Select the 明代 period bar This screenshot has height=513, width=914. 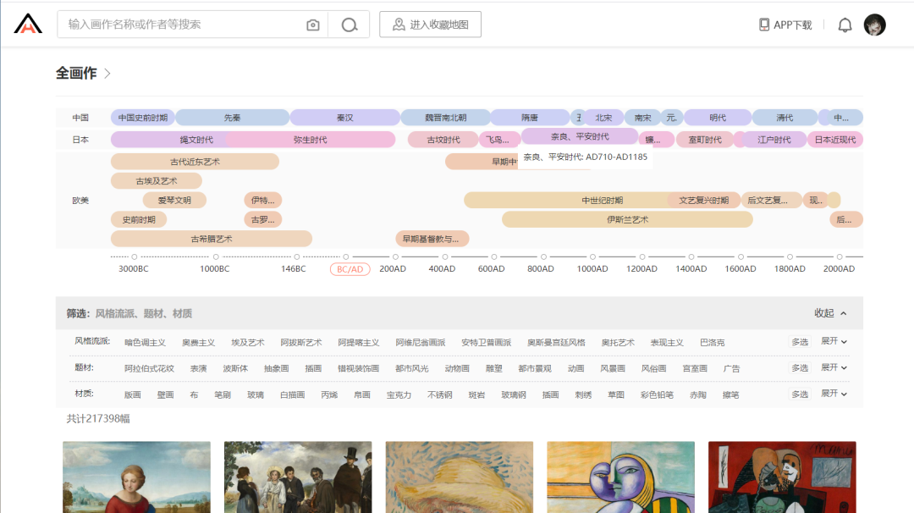point(718,118)
